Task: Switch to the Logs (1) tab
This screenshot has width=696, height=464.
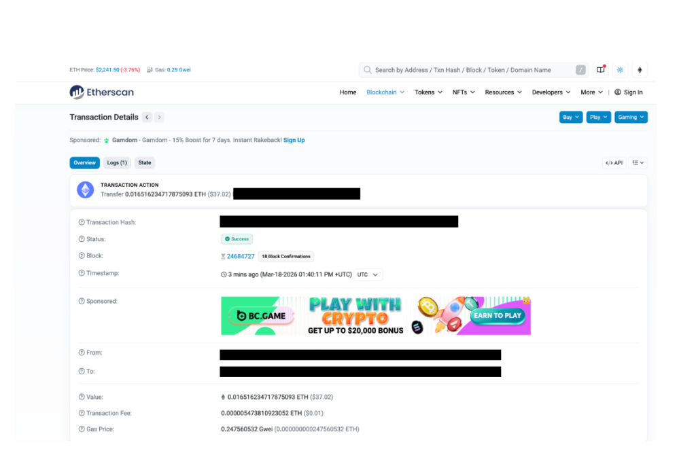Action: click(117, 163)
